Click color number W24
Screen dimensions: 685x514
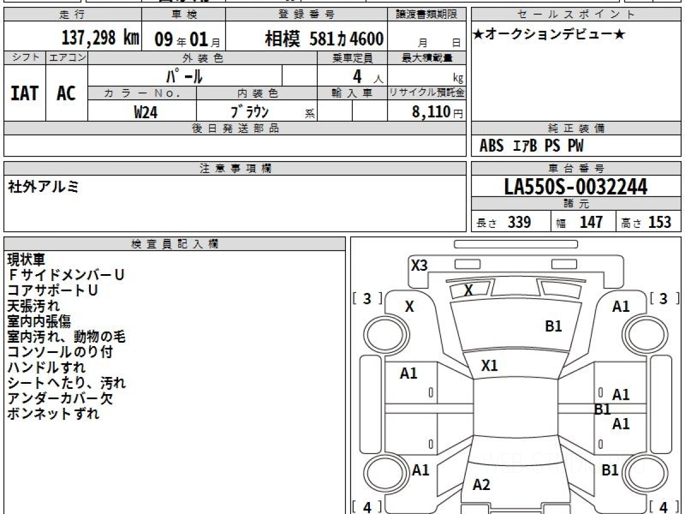[146, 113]
